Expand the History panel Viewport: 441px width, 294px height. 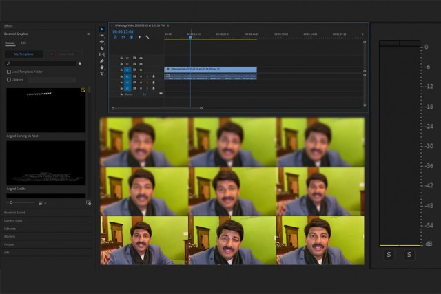9,244
